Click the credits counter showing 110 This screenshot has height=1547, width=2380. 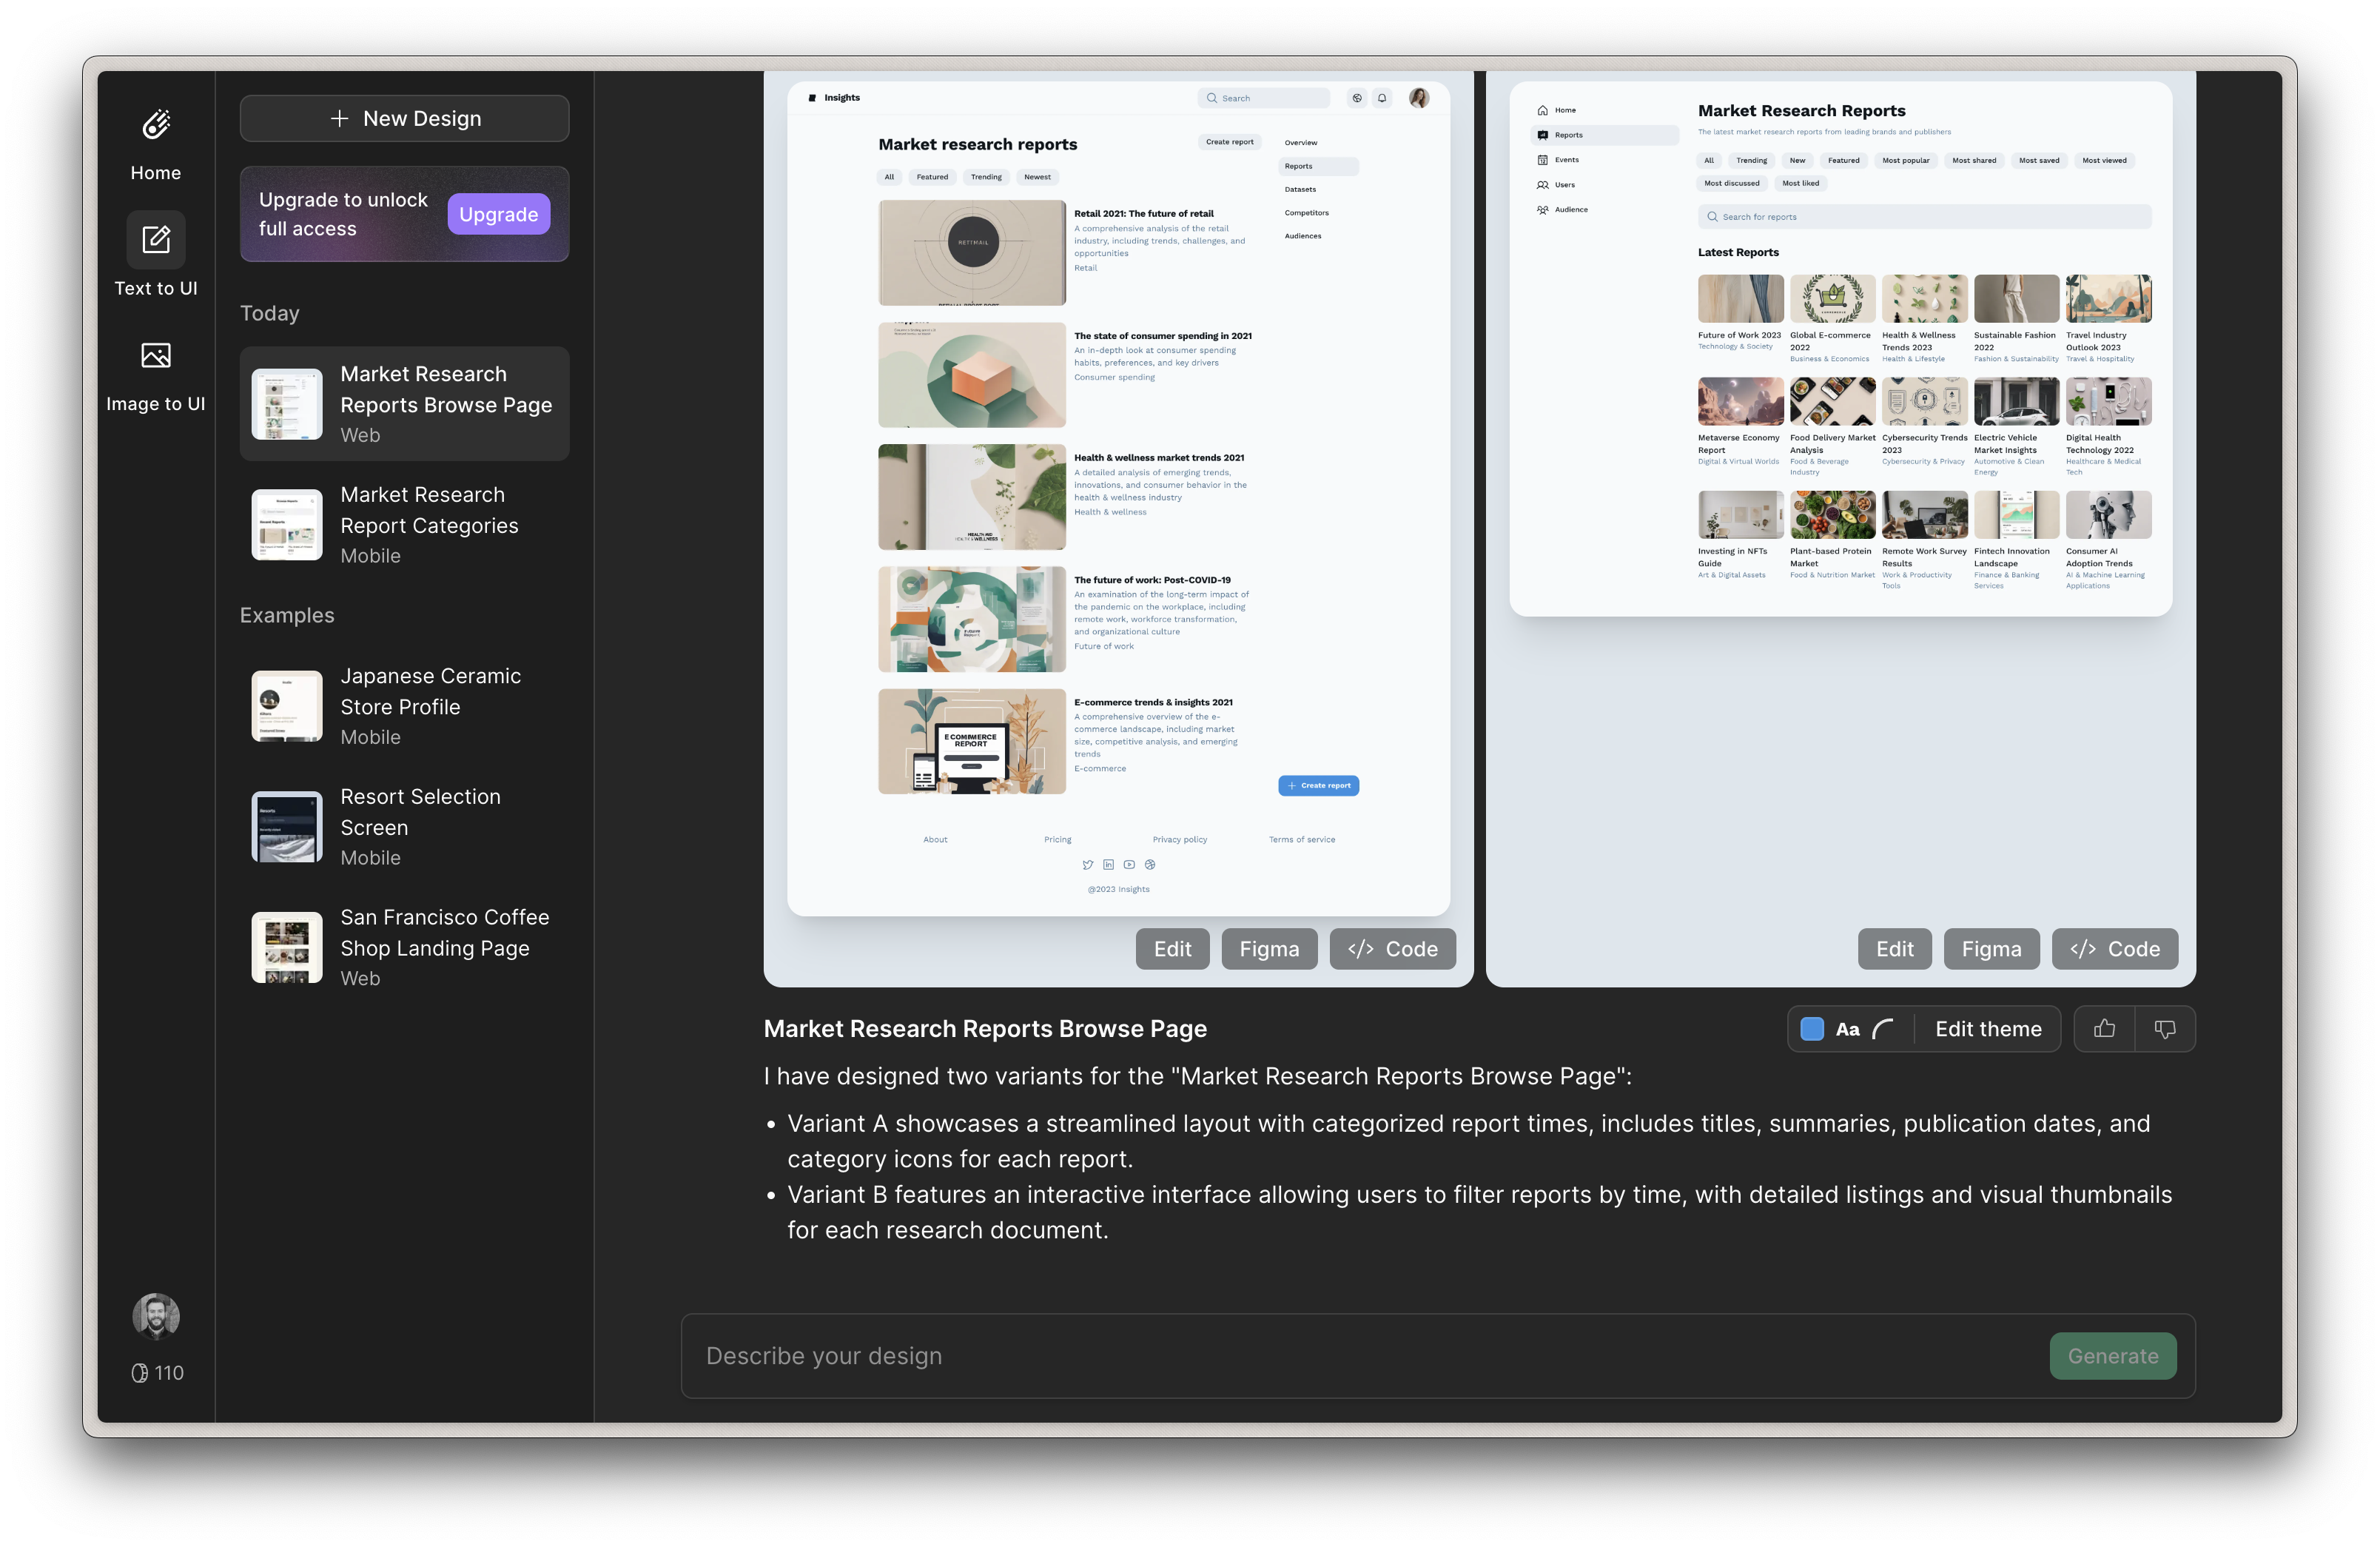pyautogui.click(x=158, y=1373)
